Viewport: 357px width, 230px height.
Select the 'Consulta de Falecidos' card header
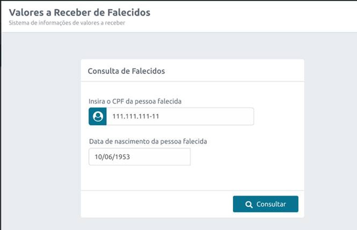[192, 70]
